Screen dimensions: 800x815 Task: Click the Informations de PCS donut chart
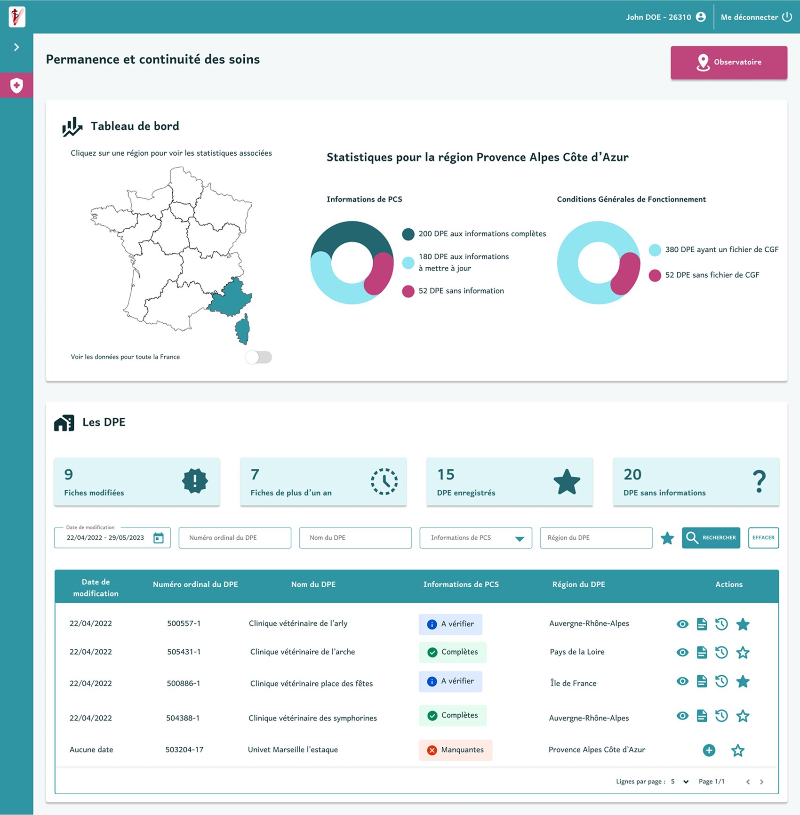[x=352, y=263]
